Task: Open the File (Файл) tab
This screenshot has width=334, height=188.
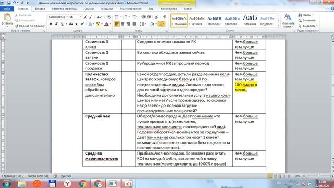Action: (7, 9)
